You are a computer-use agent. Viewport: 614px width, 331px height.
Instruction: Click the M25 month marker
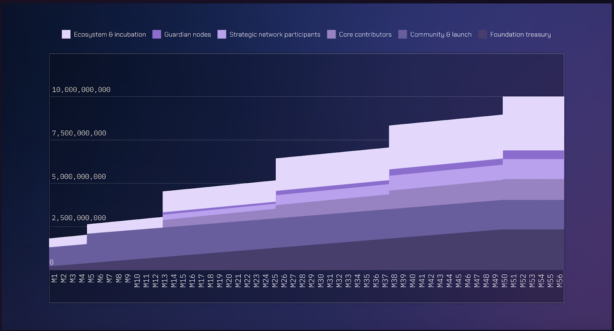coord(275,280)
